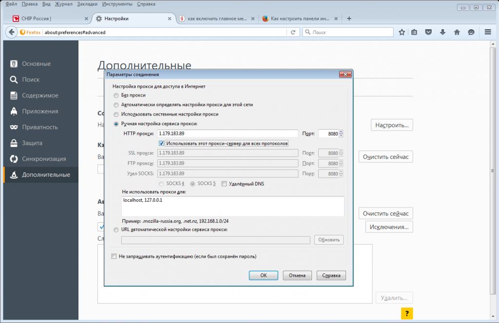Open new tab with plus icon
This screenshot has height=323, width=499.
[x=349, y=19]
